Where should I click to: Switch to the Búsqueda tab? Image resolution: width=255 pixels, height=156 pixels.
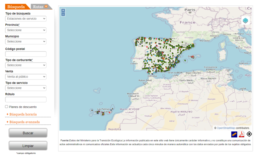16,7
